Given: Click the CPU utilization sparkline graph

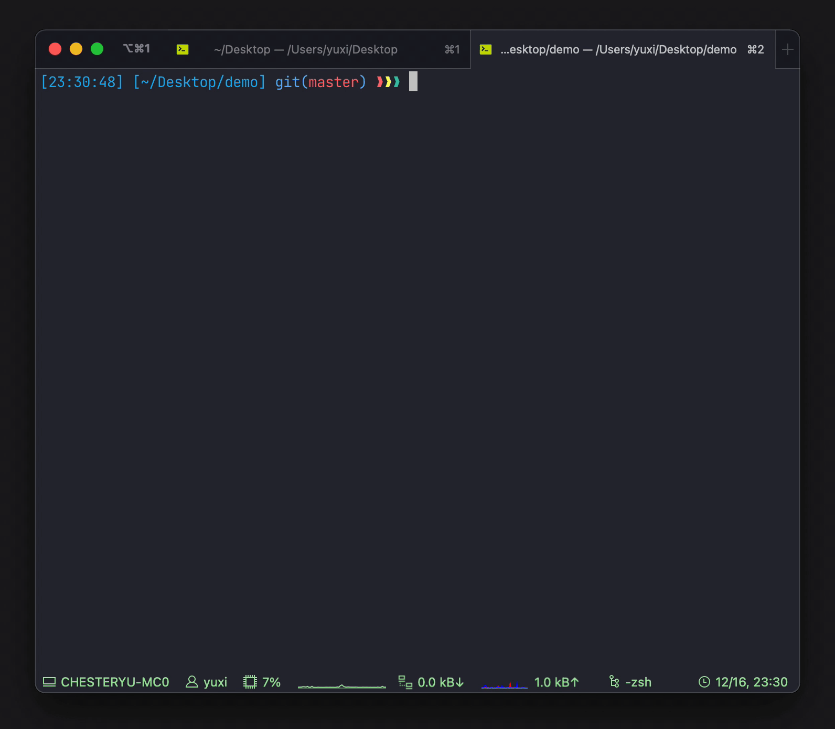Looking at the screenshot, I should (x=341, y=684).
